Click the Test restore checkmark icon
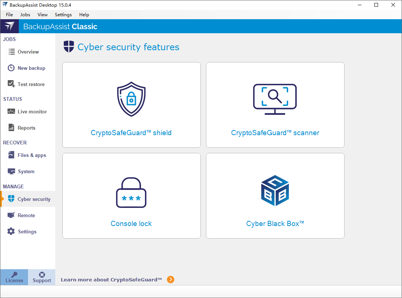The width and height of the screenshot is (402, 298). 11,84
